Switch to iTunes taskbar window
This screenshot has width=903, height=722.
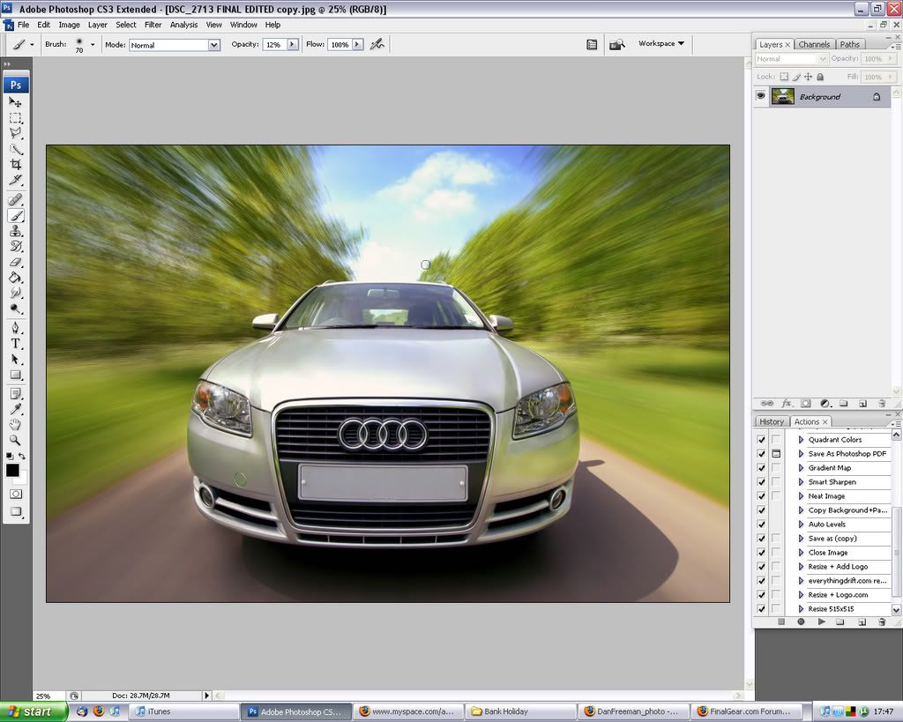click(x=183, y=711)
